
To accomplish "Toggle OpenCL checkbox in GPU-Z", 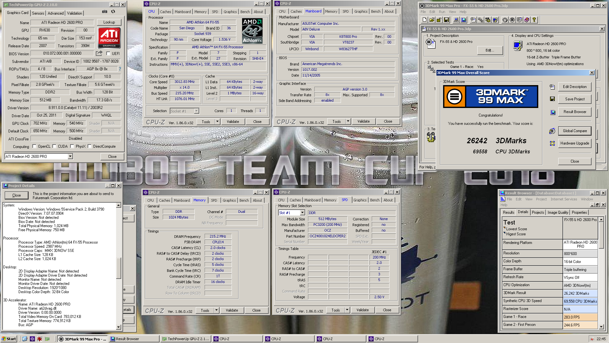I will click(35, 146).
